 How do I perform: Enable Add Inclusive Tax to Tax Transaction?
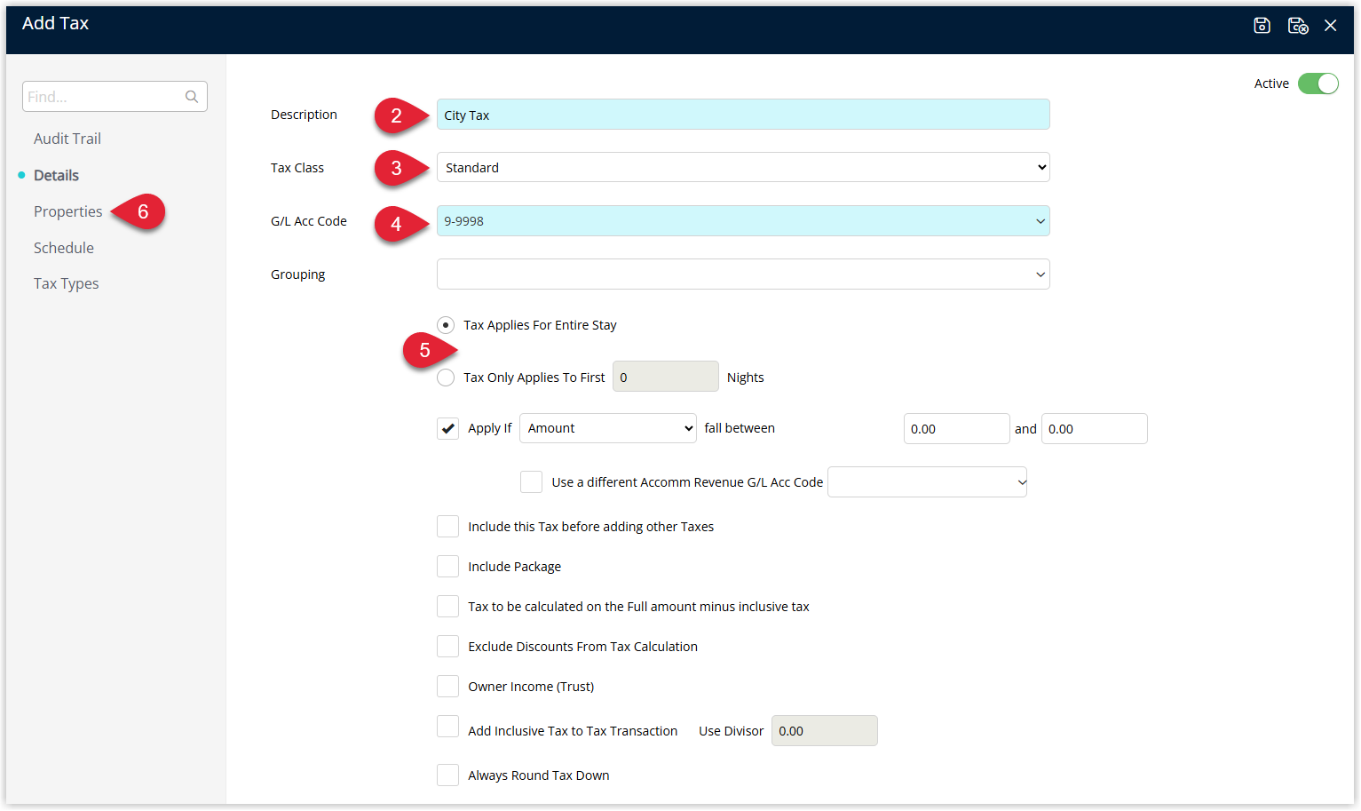point(447,727)
